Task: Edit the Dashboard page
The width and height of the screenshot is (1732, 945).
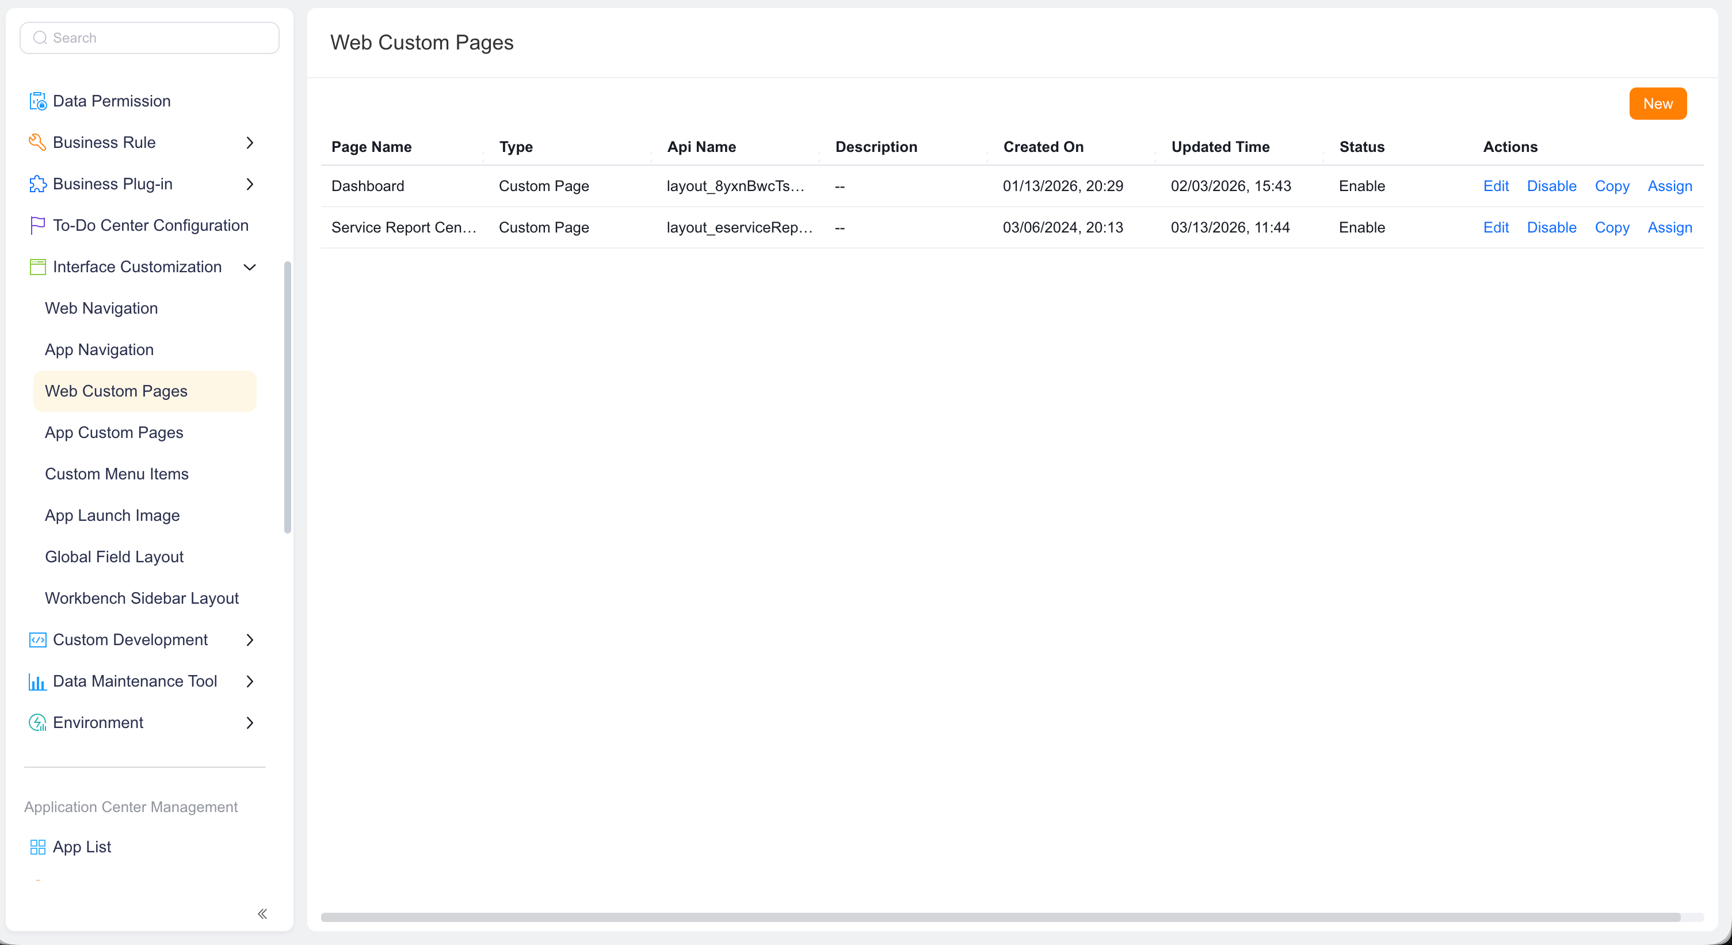Action: click(1496, 186)
